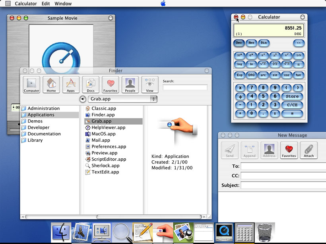Open Computer view in the Finder toolbar
Viewport: 326px width, 244px height.
(31, 85)
